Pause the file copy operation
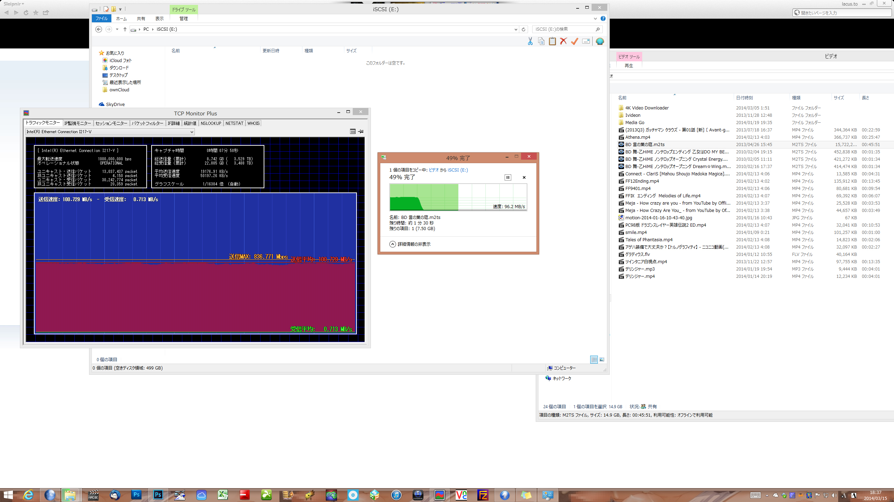Screen dimensions: 894x502 pyautogui.click(x=508, y=177)
